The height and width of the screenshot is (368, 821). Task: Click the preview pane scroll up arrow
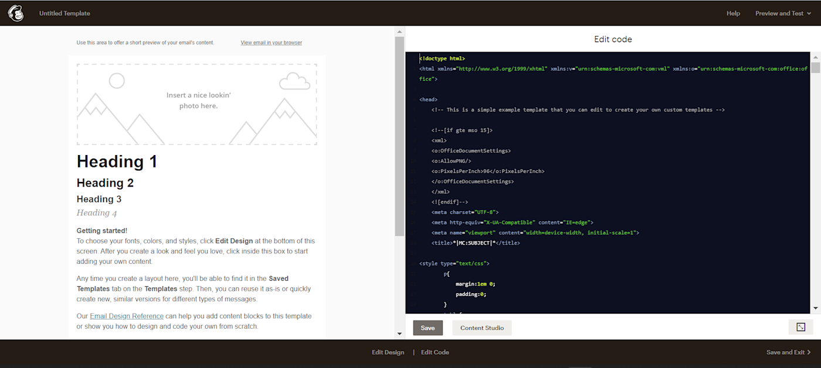pyautogui.click(x=400, y=31)
